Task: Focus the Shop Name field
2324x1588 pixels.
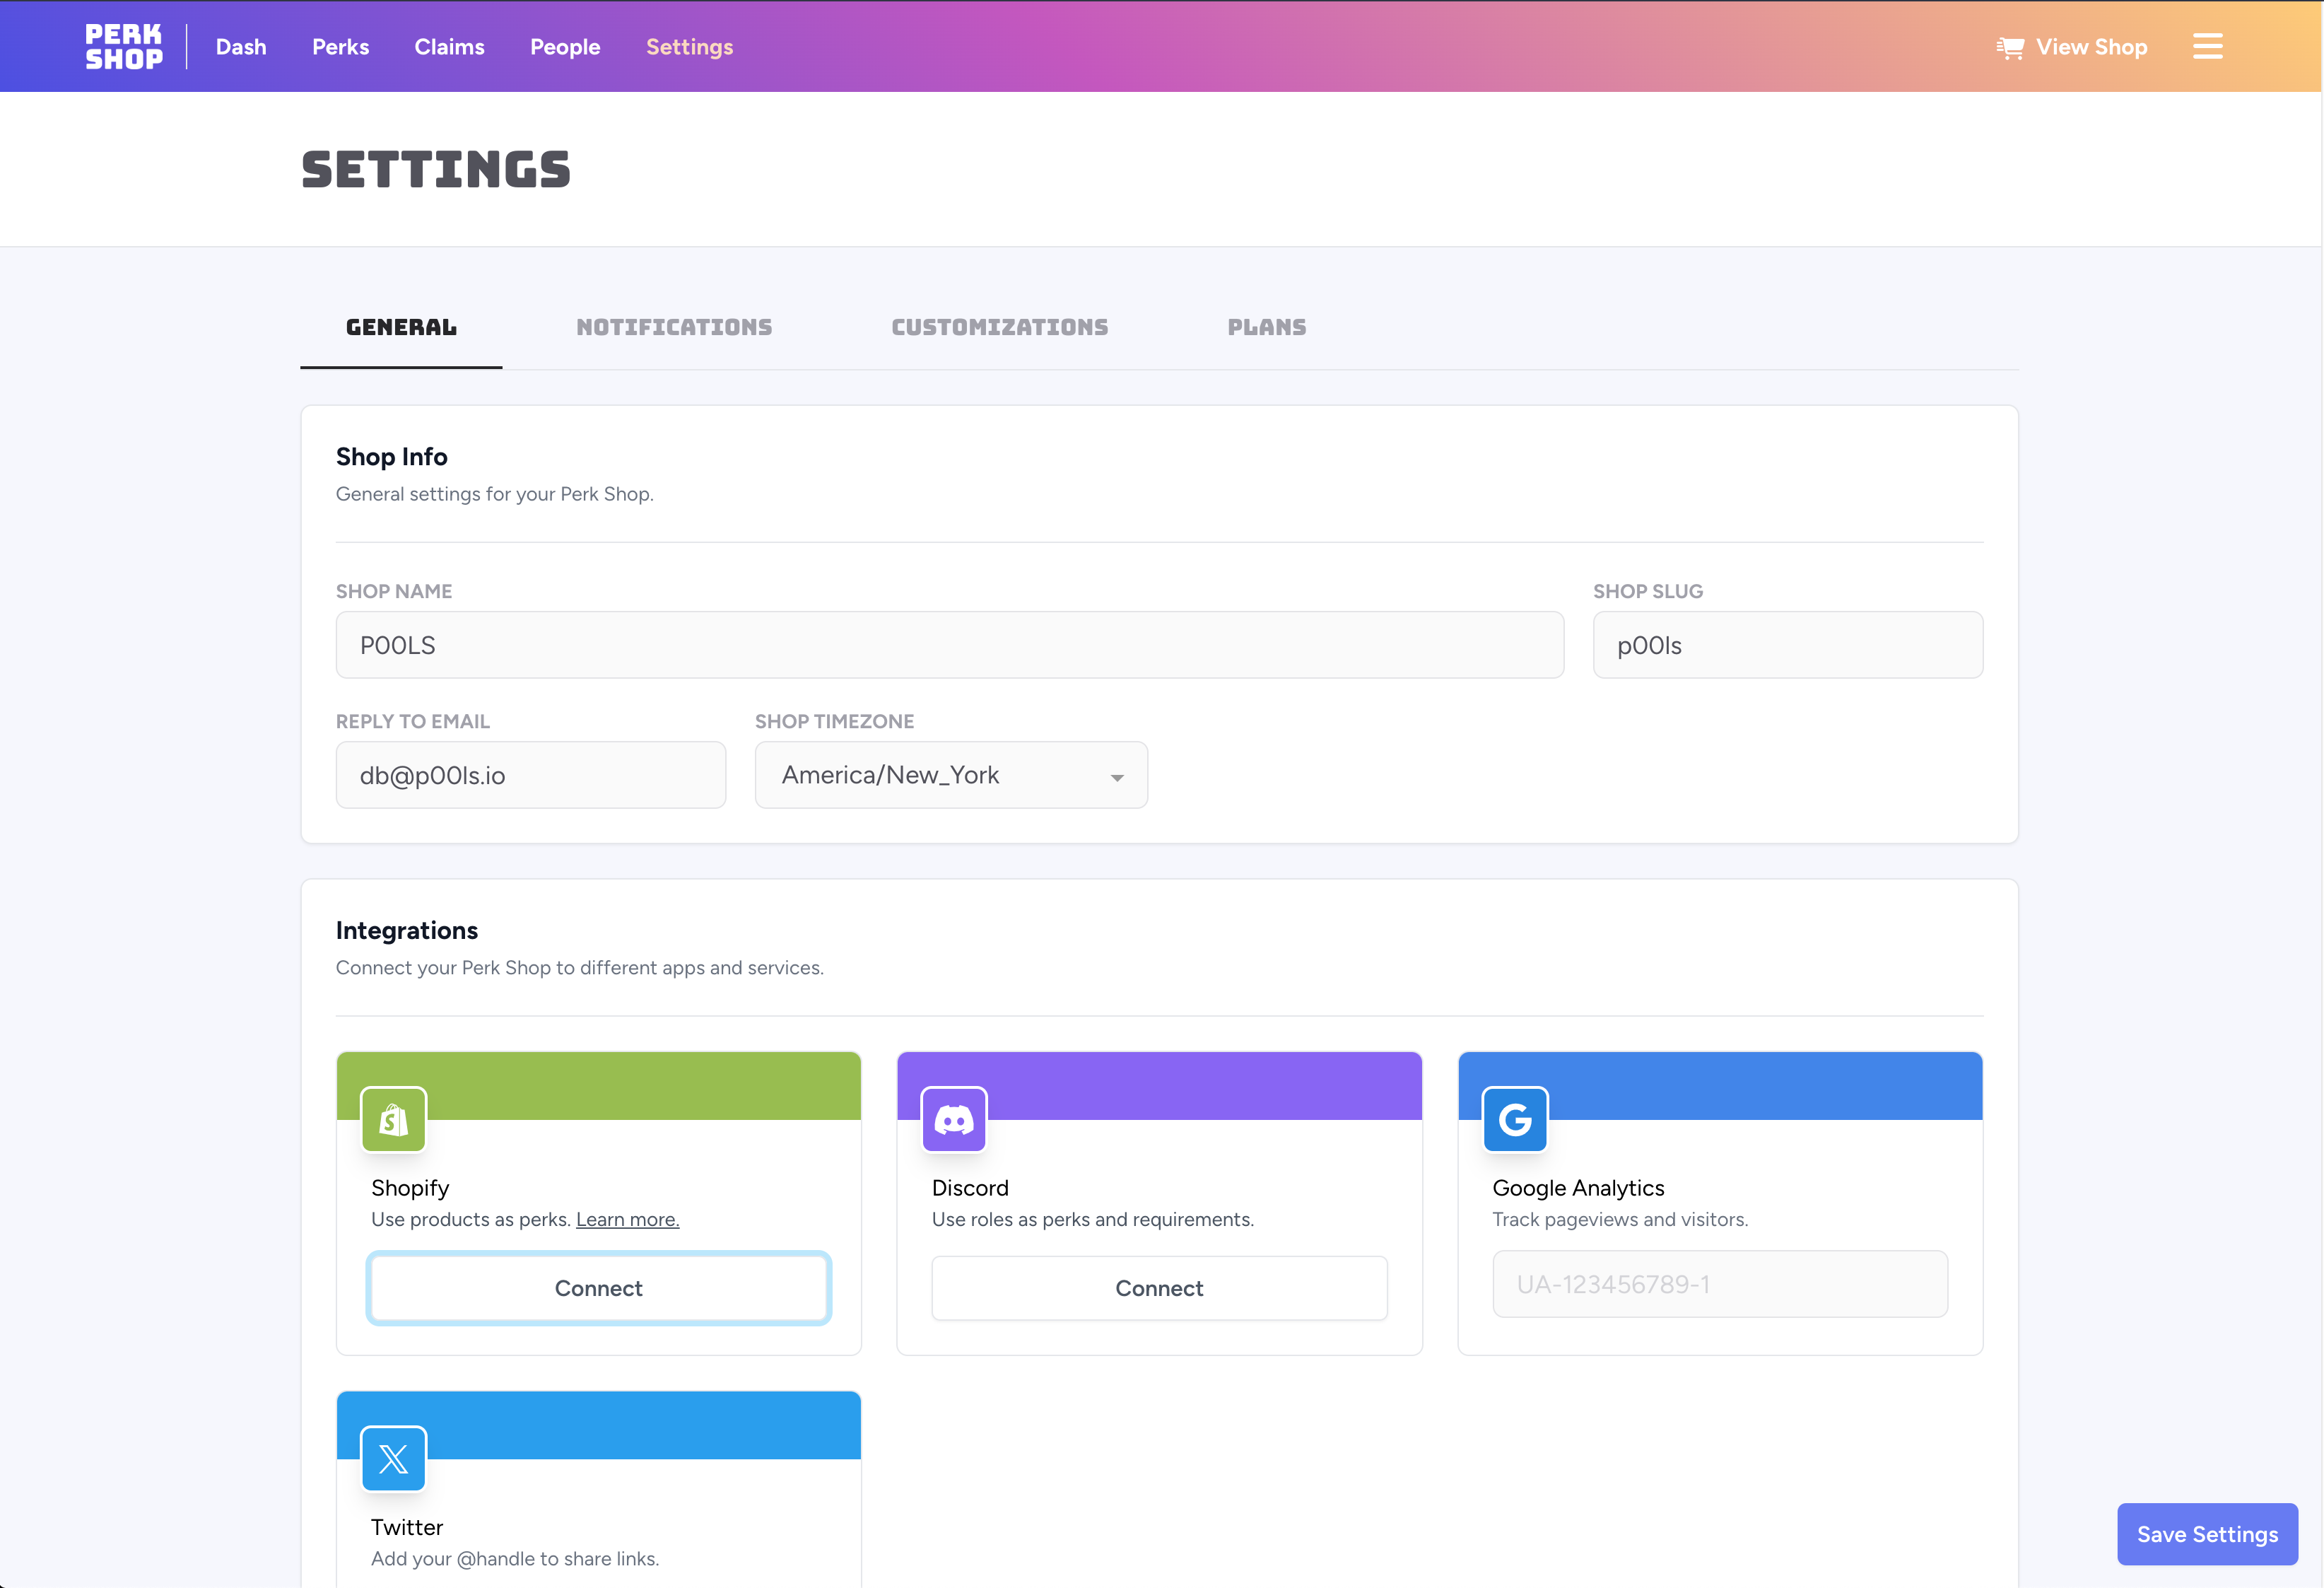Action: click(x=950, y=645)
